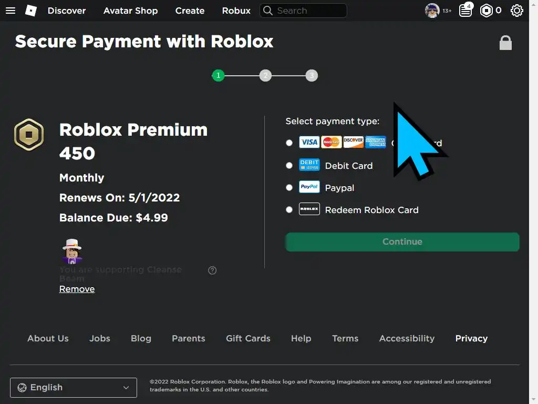Open the Robux menu
538x404 pixels.
coord(236,11)
